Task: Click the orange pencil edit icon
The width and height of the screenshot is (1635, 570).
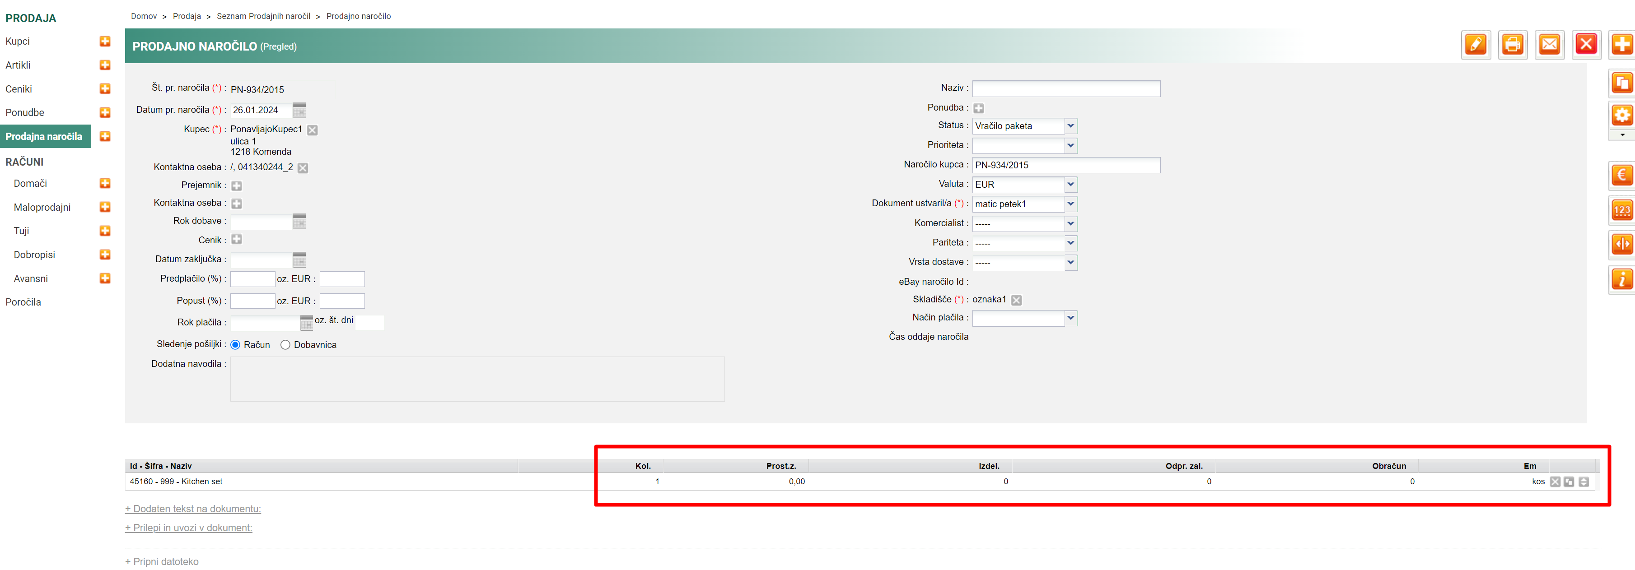Action: point(1476,45)
